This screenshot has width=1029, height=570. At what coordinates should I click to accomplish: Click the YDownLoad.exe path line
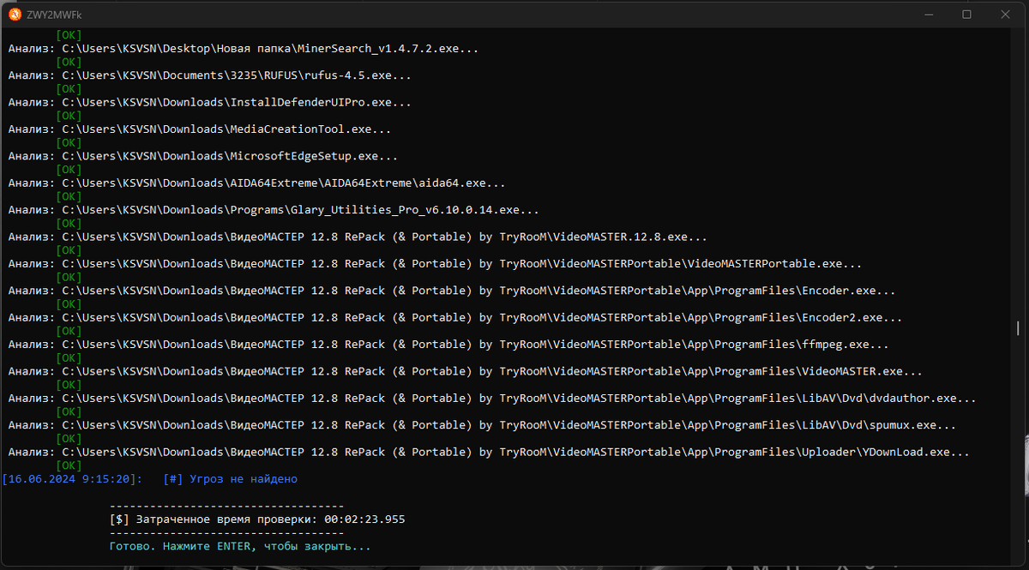tap(489, 452)
